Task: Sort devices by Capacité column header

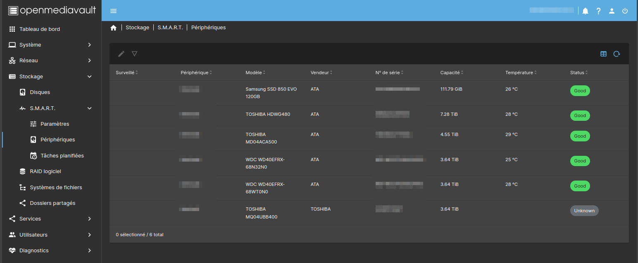Action: point(450,73)
